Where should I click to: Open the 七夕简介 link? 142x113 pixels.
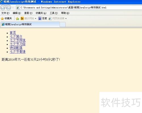pos(16,37)
